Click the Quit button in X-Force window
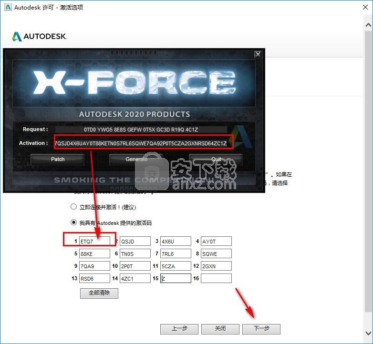The height and width of the screenshot is (344, 373). tap(216, 159)
